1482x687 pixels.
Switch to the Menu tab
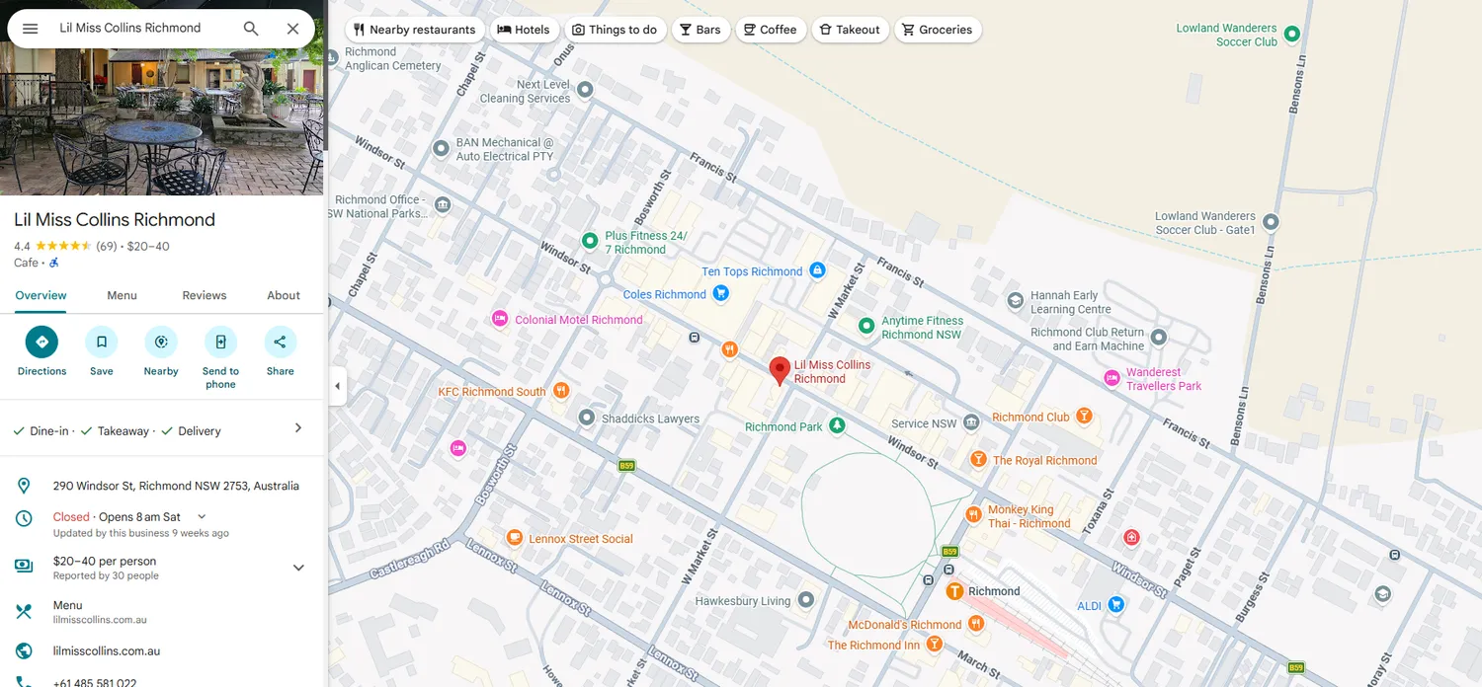(x=122, y=295)
